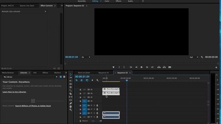The width and height of the screenshot is (221, 124).
Task: Toggle nest sequences insert mode
Action: tap(76, 80)
